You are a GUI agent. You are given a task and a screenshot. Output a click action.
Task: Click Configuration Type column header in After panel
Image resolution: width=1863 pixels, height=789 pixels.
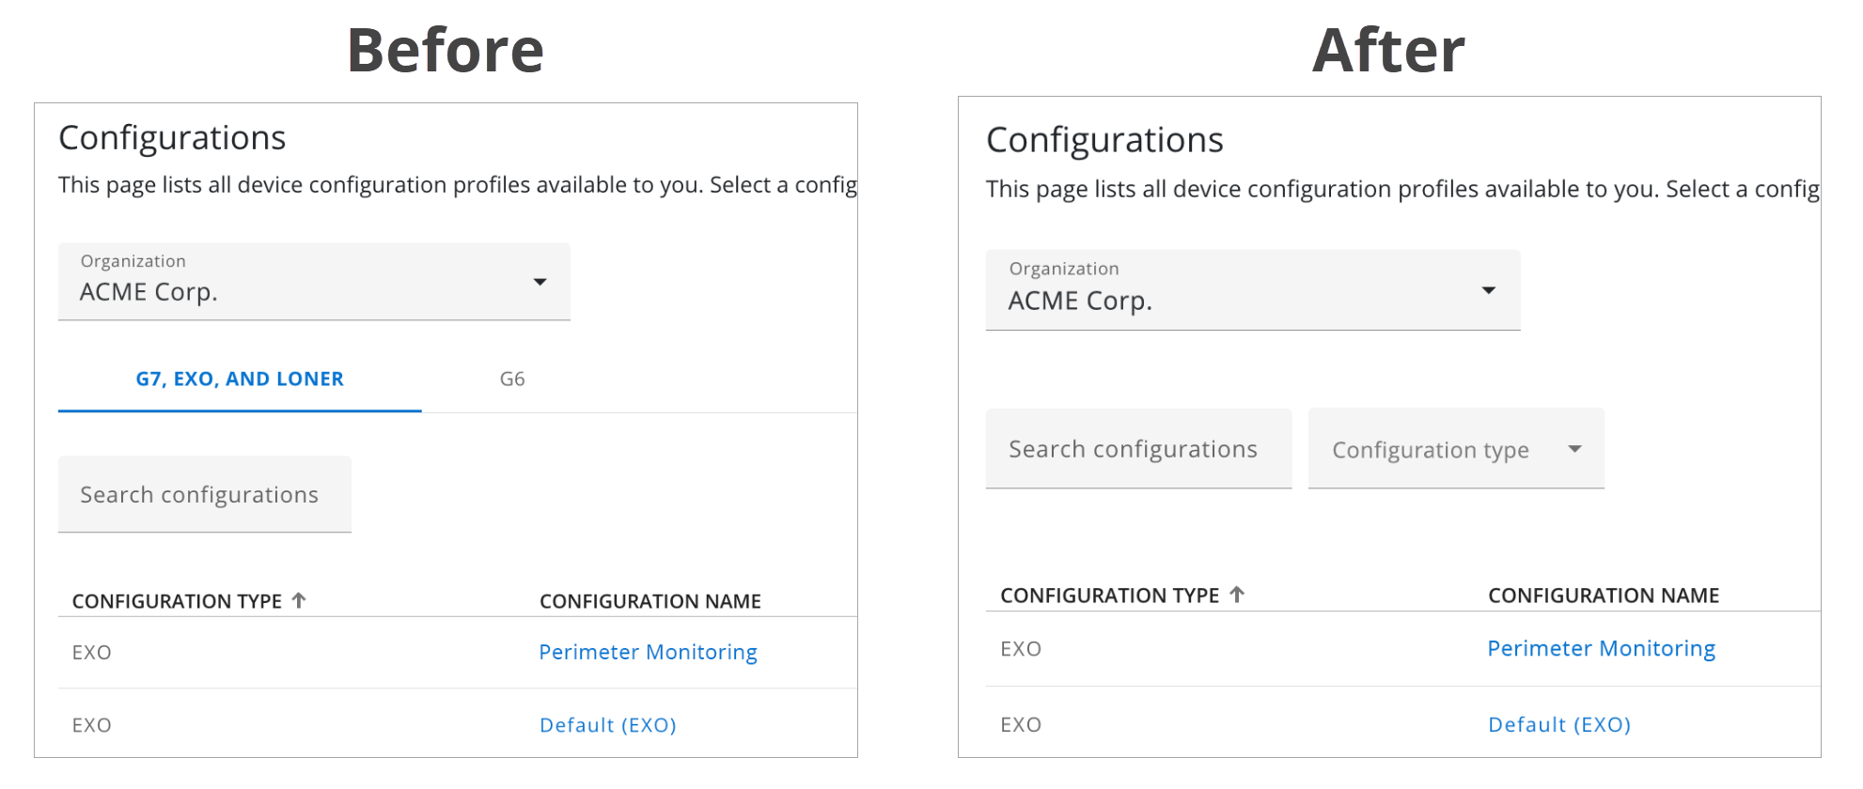pos(1109,596)
